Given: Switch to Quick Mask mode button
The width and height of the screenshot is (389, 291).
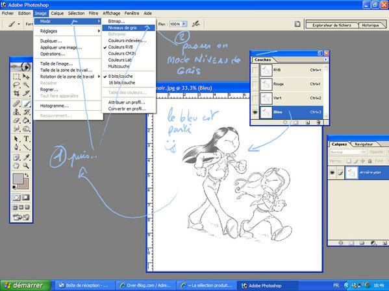Looking at the screenshot, I should (25, 198).
